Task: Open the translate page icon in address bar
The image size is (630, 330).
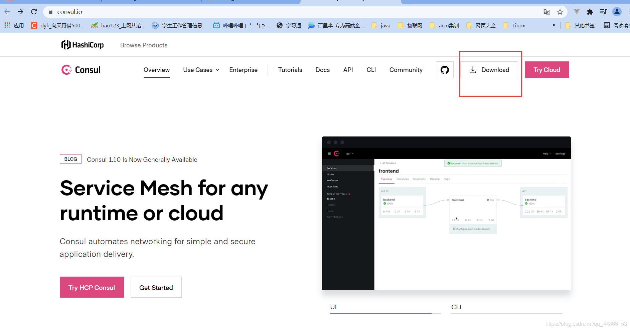Action: (546, 12)
